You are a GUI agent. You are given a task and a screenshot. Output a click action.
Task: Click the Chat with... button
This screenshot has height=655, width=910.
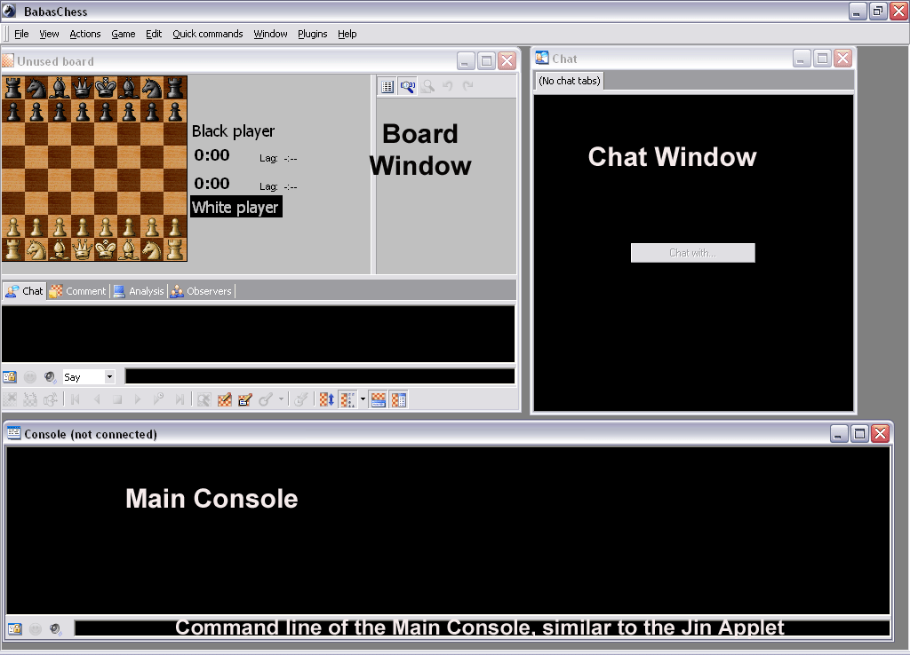[693, 253]
